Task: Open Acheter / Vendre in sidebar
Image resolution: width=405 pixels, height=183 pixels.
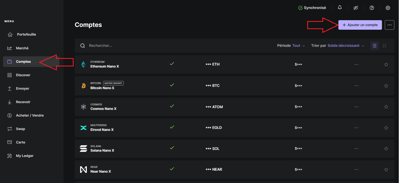Action: pyautogui.click(x=30, y=115)
